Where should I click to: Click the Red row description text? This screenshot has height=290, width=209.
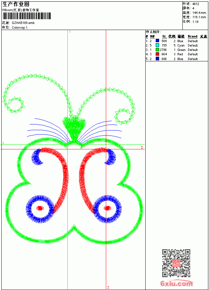click(x=180, y=54)
